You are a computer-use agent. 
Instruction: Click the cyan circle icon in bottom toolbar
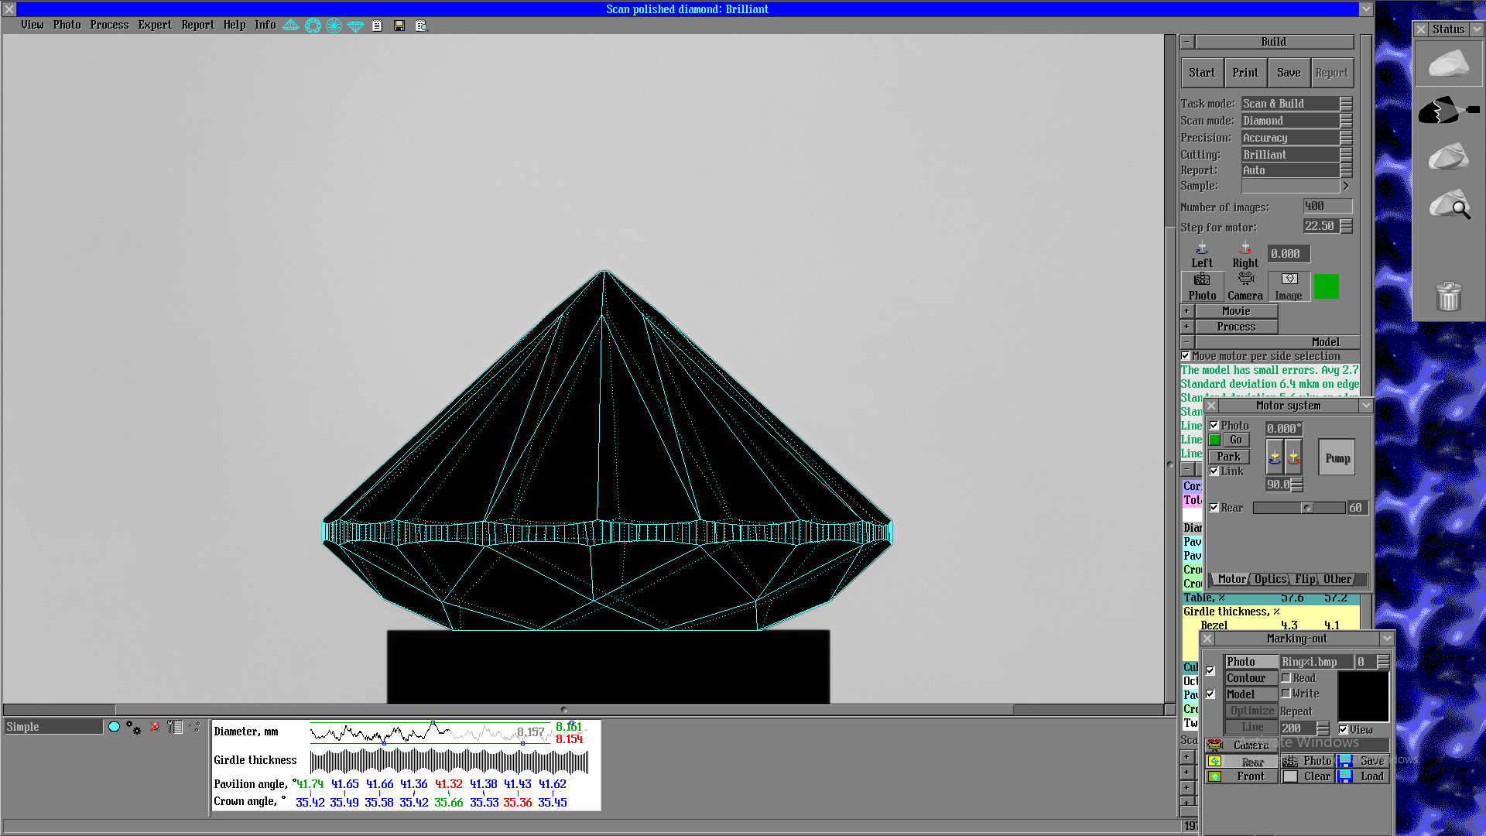115,727
